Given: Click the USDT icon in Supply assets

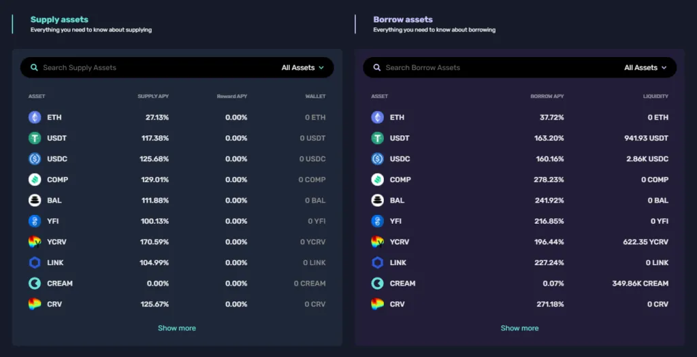Looking at the screenshot, I should pos(35,138).
